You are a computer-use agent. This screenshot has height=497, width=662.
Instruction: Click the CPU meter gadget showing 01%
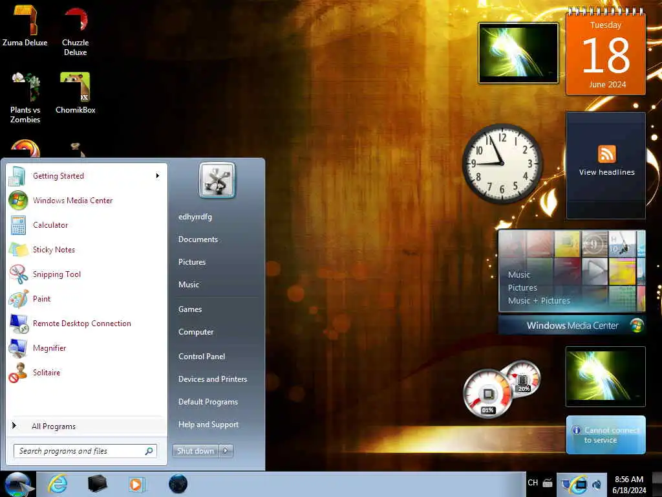tap(487, 394)
